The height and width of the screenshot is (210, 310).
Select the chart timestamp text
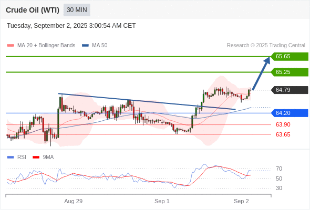pyautogui.click(x=71, y=26)
